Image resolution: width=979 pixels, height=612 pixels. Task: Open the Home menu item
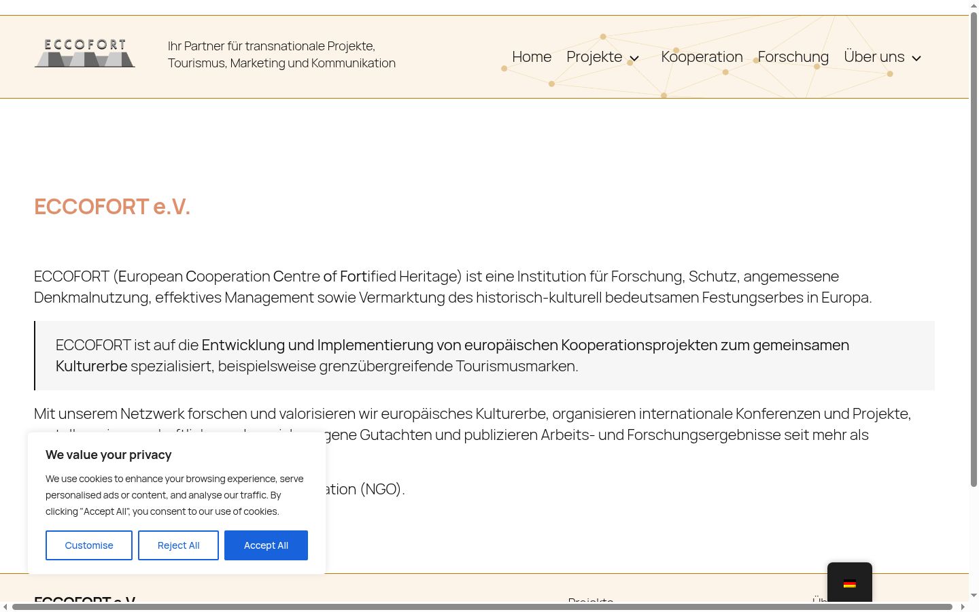[x=532, y=56]
